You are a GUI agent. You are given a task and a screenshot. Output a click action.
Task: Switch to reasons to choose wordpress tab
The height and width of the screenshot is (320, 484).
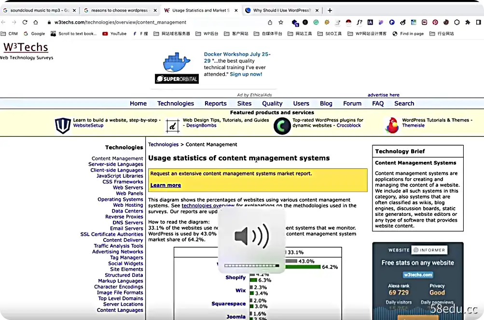point(120,11)
